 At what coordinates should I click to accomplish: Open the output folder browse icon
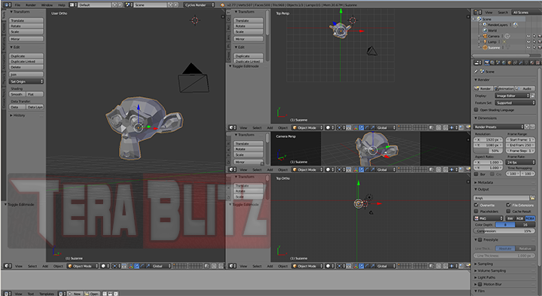pyautogui.click(x=533, y=198)
